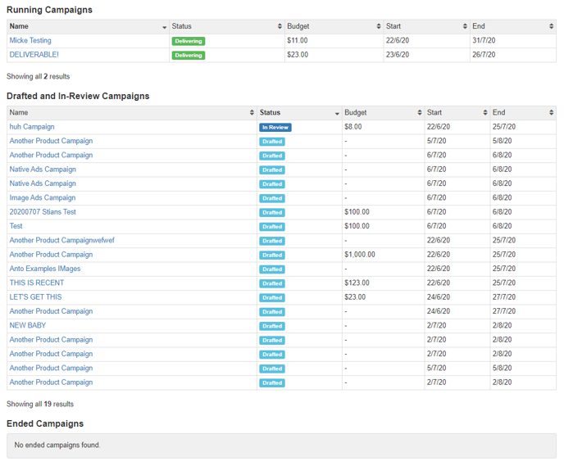Click Status sort icon in Running Campaigns table
Viewport: 564px width, 466px height.
279,27
